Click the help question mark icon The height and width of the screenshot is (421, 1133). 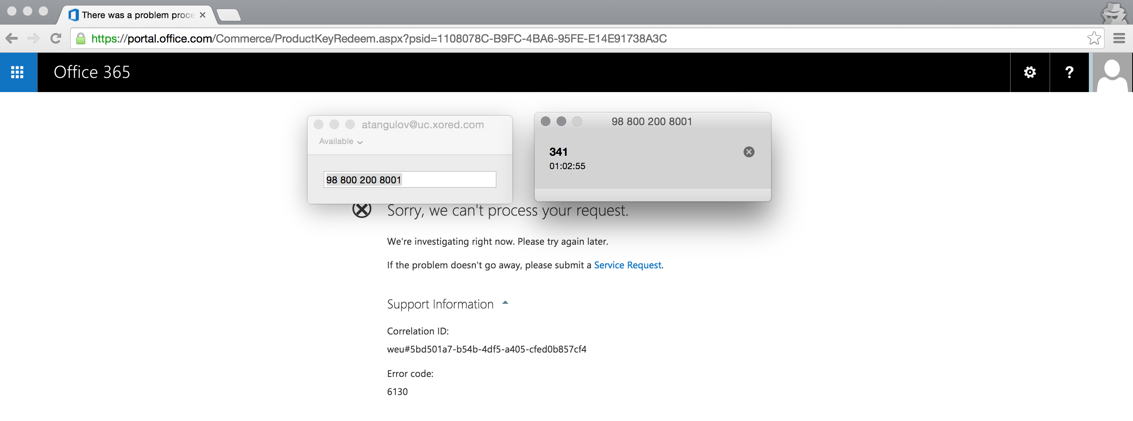(x=1069, y=72)
